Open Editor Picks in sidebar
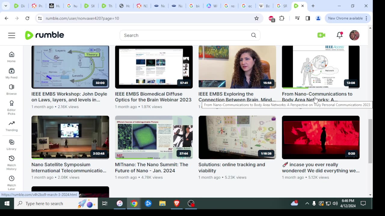 (11, 108)
